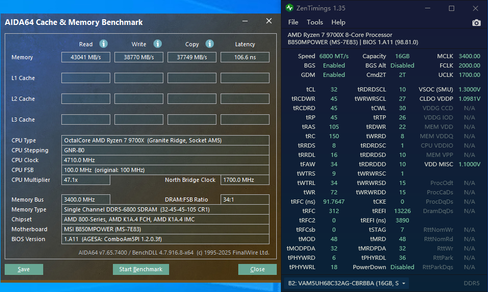Click the CPU Multiplier value 47.1x

86,180
